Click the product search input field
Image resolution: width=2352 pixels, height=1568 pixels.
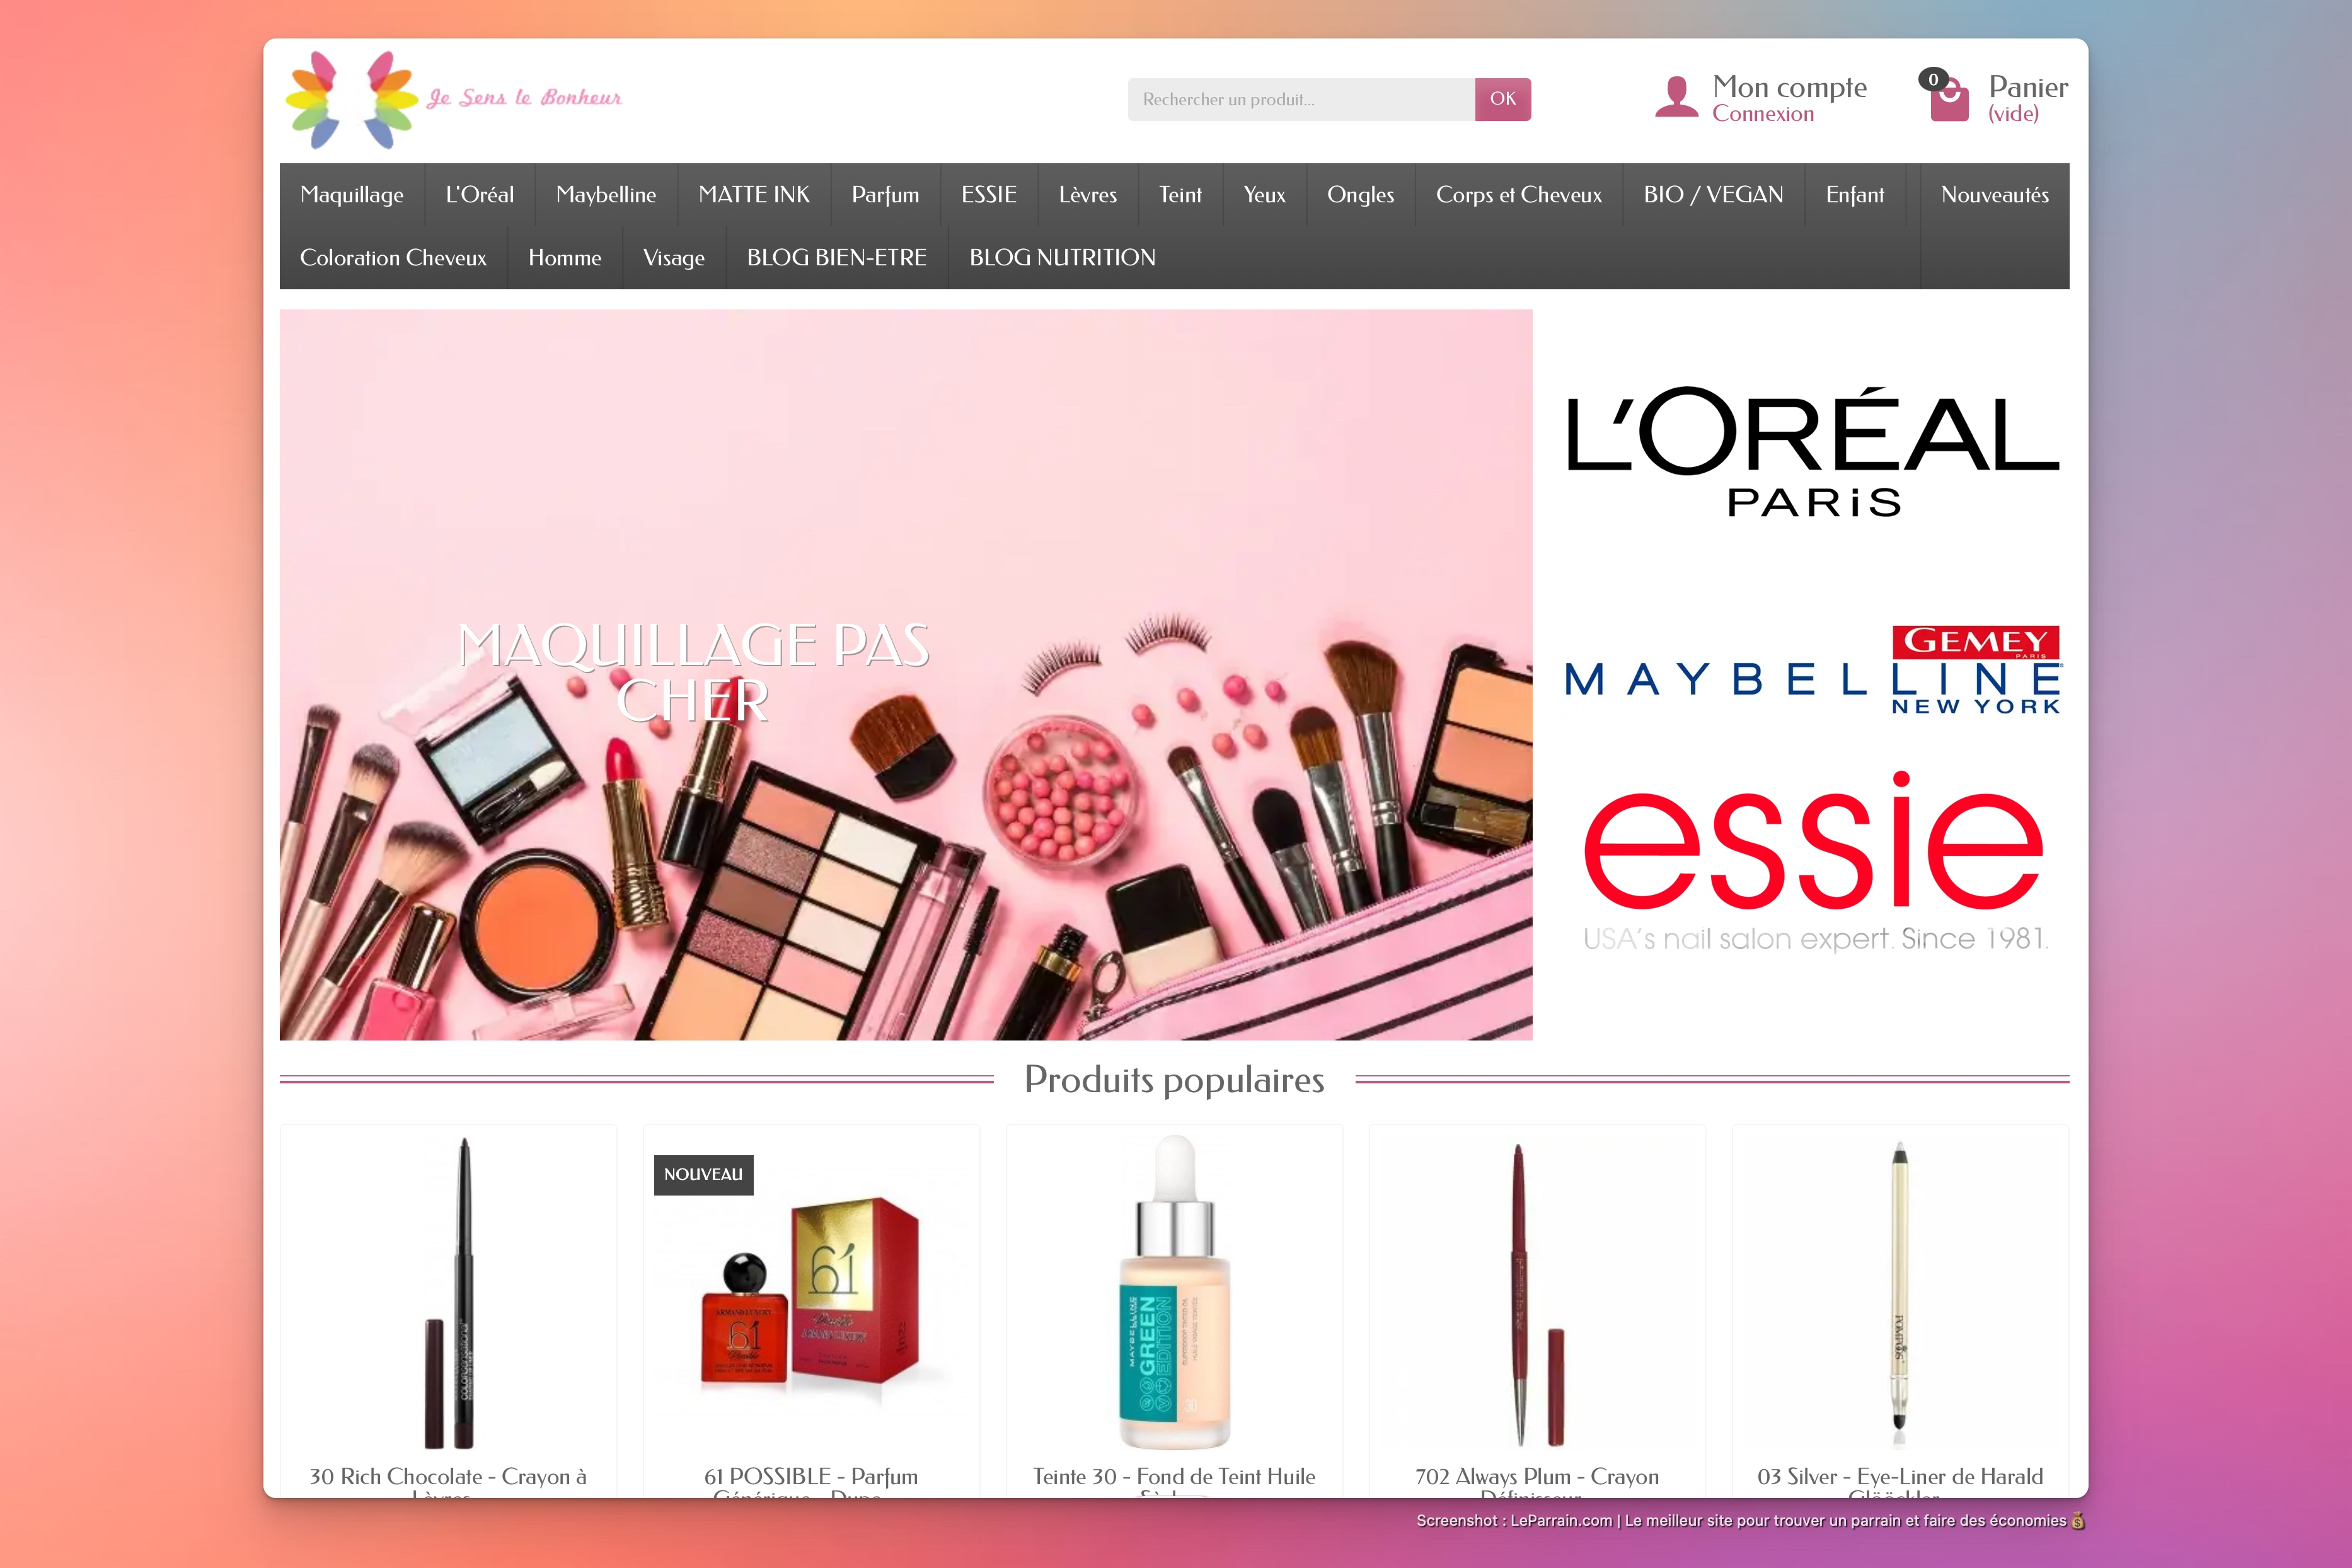pos(1300,99)
